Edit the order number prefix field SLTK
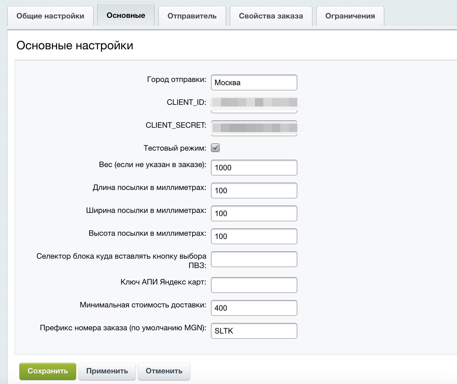 click(254, 331)
